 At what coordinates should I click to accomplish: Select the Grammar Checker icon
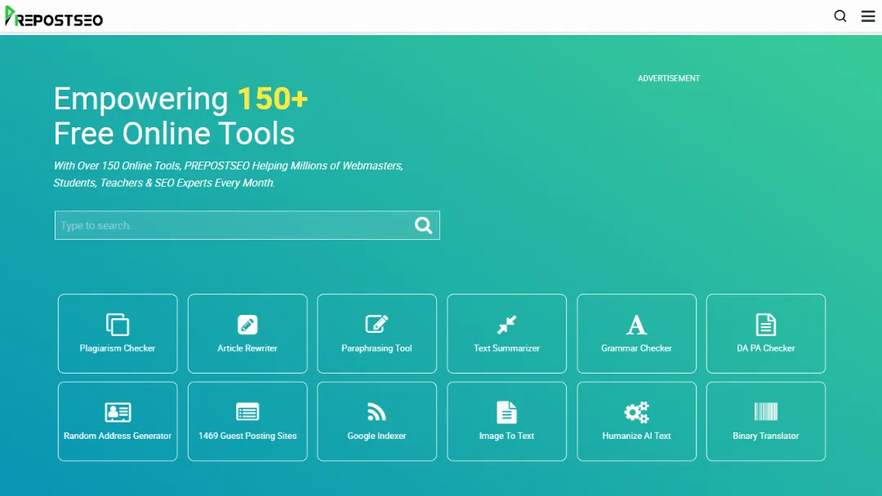pyautogui.click(x=636, y=324)
